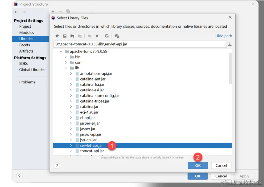
Task: Click Apply in the Project Structure window
Action: [244, 176]
